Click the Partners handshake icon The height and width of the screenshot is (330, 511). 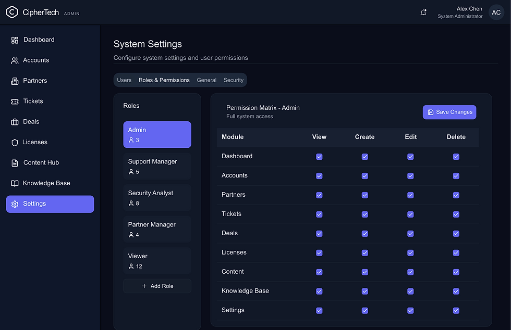tap(15, 81)
